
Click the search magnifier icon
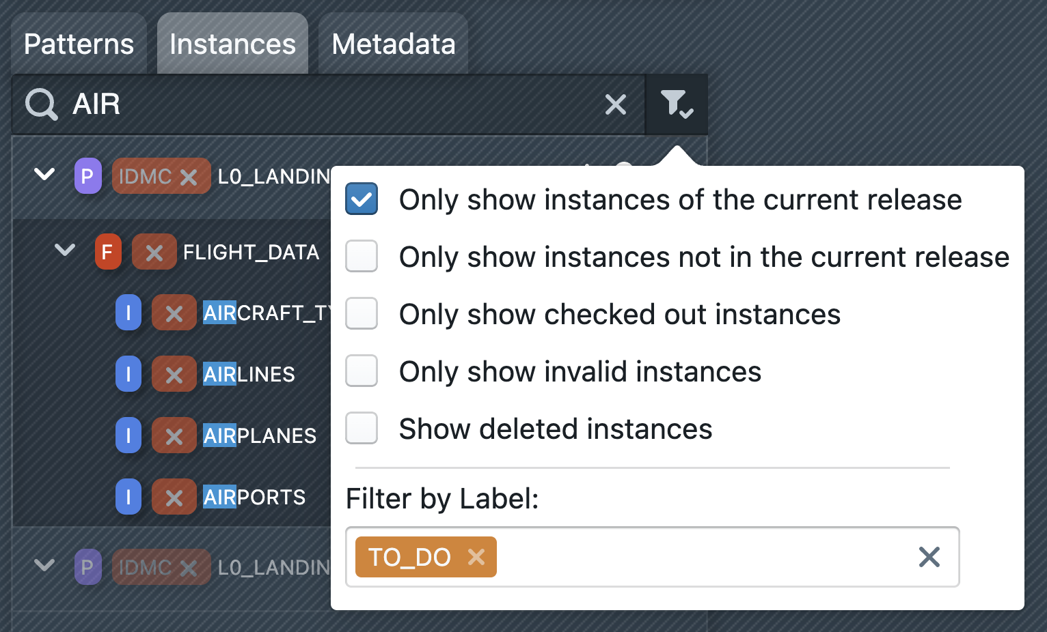(41, 105)
